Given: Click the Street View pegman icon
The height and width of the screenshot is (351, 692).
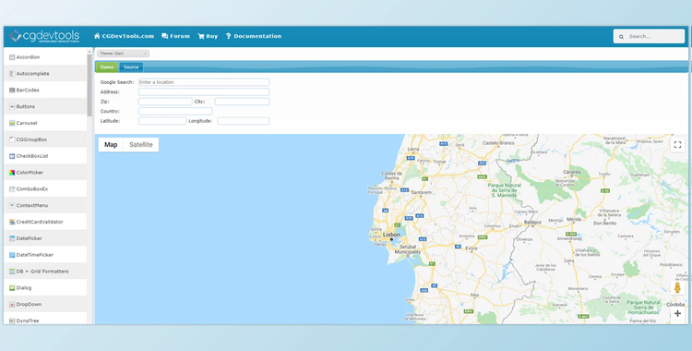Looking at the screenshot, I should [677, 288].
